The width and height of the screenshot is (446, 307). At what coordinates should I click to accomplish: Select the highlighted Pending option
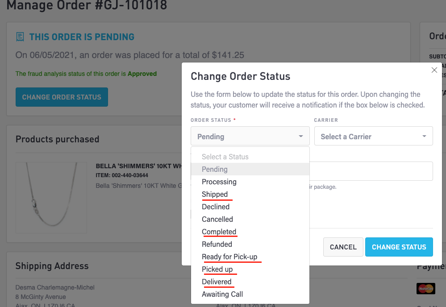[x=215, y=169]
